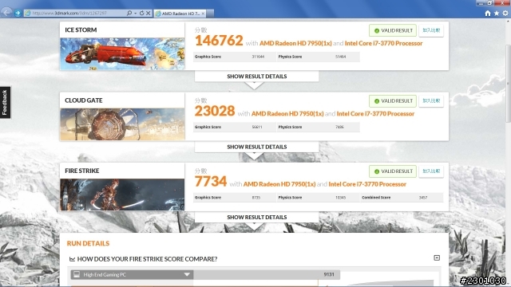Open Fire Strike thumbnail image

(x=122, y=195)
